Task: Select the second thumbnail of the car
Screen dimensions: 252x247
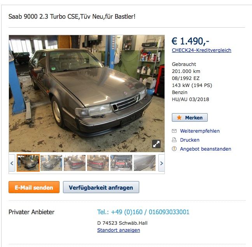Action: pos(51,163)
